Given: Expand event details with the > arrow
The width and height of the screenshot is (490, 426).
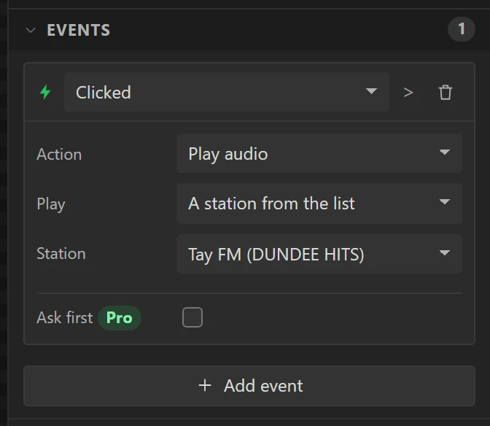Looking at the screenshot, I should click(x=408, y=93).
